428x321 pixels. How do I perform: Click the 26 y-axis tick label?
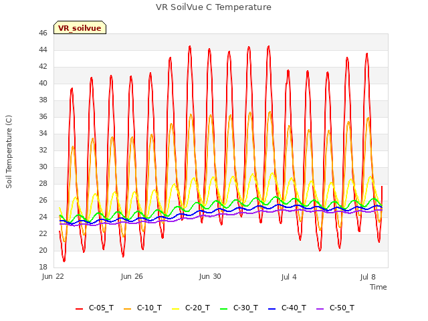[43, 201]
